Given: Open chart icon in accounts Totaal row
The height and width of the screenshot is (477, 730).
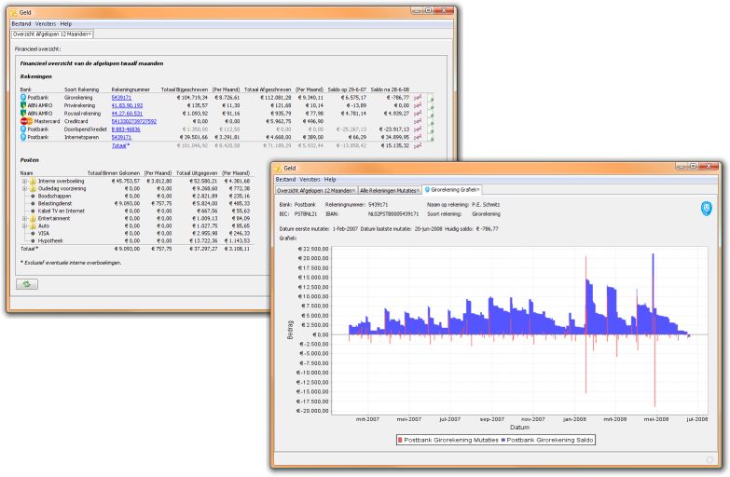Looking at the screenshot, I should point(418,145).
